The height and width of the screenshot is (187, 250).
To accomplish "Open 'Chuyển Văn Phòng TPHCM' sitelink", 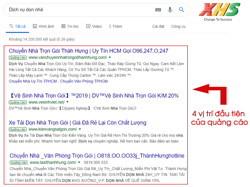I will pos(84,81).
